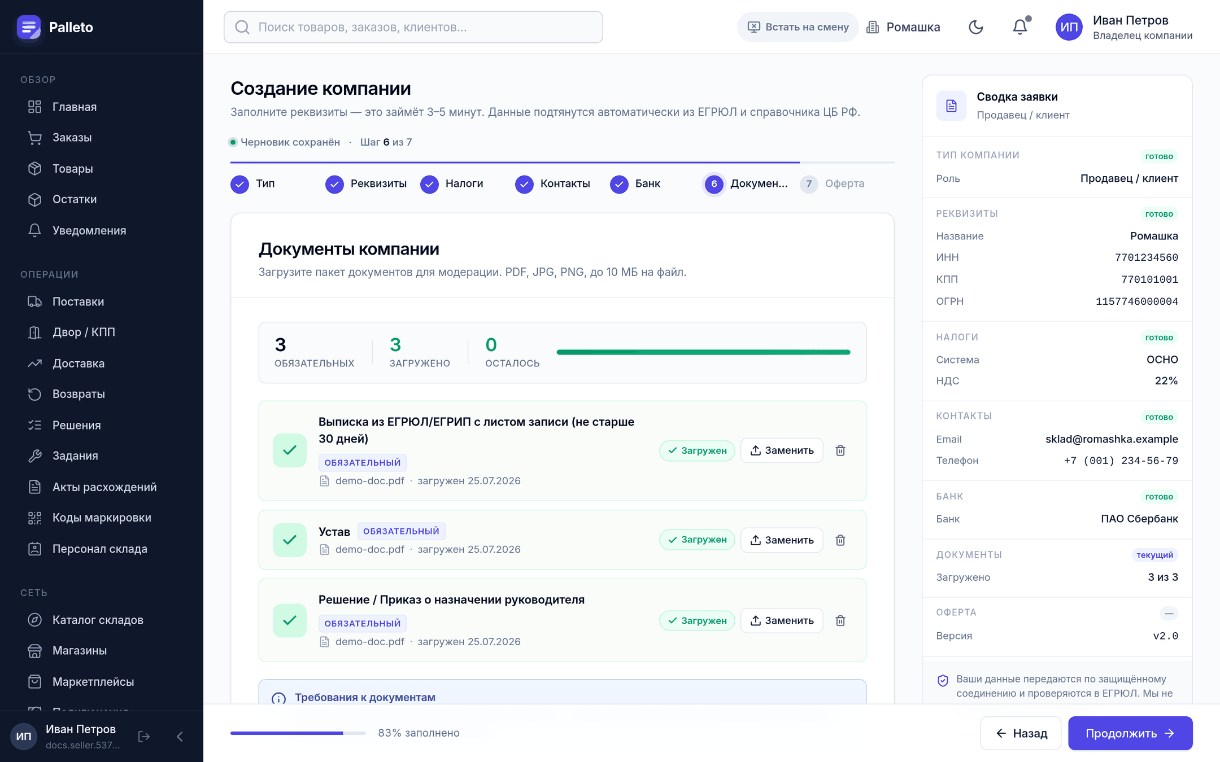The image size is (1220, 762).
Task: Open Остатки sidebar item
Action: (x=102, y=199)
